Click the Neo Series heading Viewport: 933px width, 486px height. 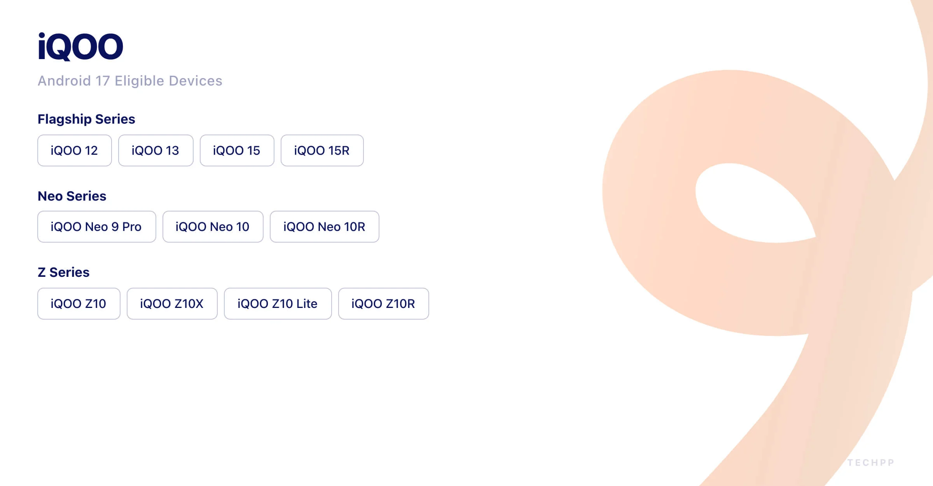(x=72, y=196)
